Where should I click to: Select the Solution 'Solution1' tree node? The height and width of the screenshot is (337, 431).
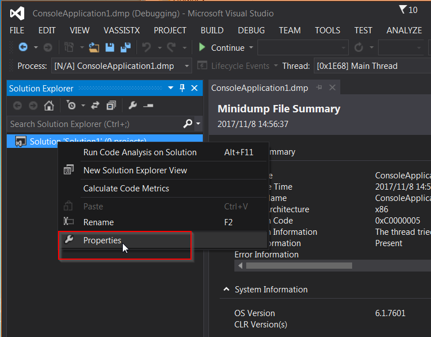(x=105, y=141)
